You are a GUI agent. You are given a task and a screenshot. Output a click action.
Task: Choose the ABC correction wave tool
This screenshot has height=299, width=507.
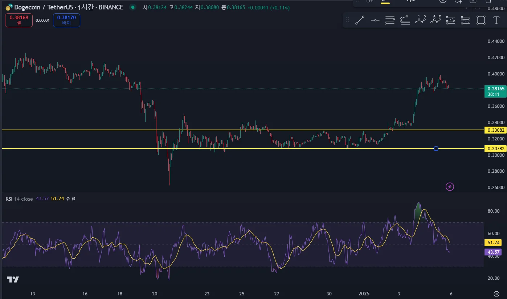(x=436, y=20)
